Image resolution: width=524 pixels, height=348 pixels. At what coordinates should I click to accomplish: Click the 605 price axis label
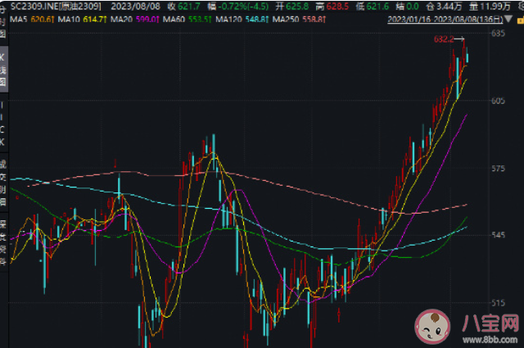pos(497,101)
